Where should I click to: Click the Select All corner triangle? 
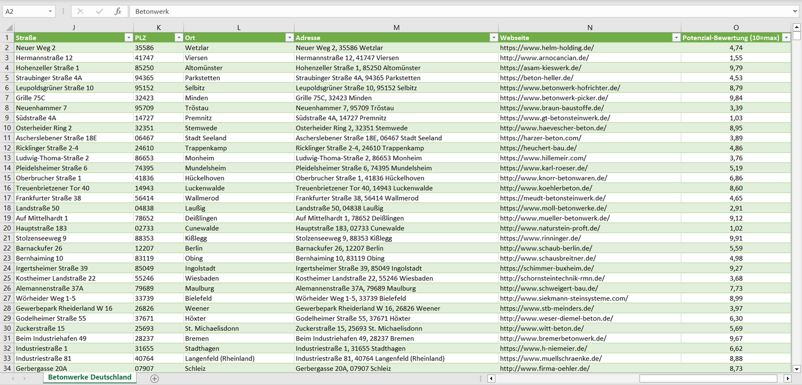9,28
